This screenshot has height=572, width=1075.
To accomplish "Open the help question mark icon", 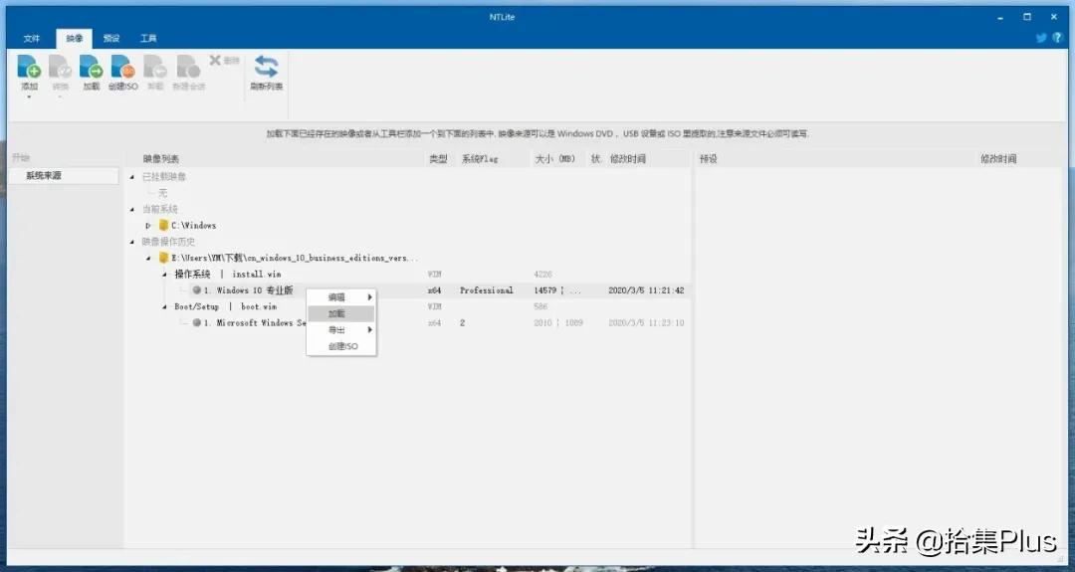I will click(x=1057, y=38).
